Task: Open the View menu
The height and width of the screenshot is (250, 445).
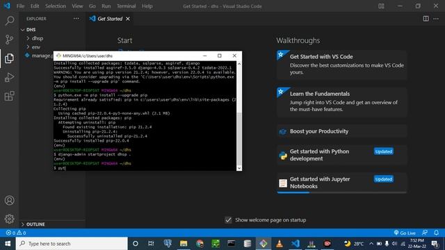Action: [x=77, y=6]
